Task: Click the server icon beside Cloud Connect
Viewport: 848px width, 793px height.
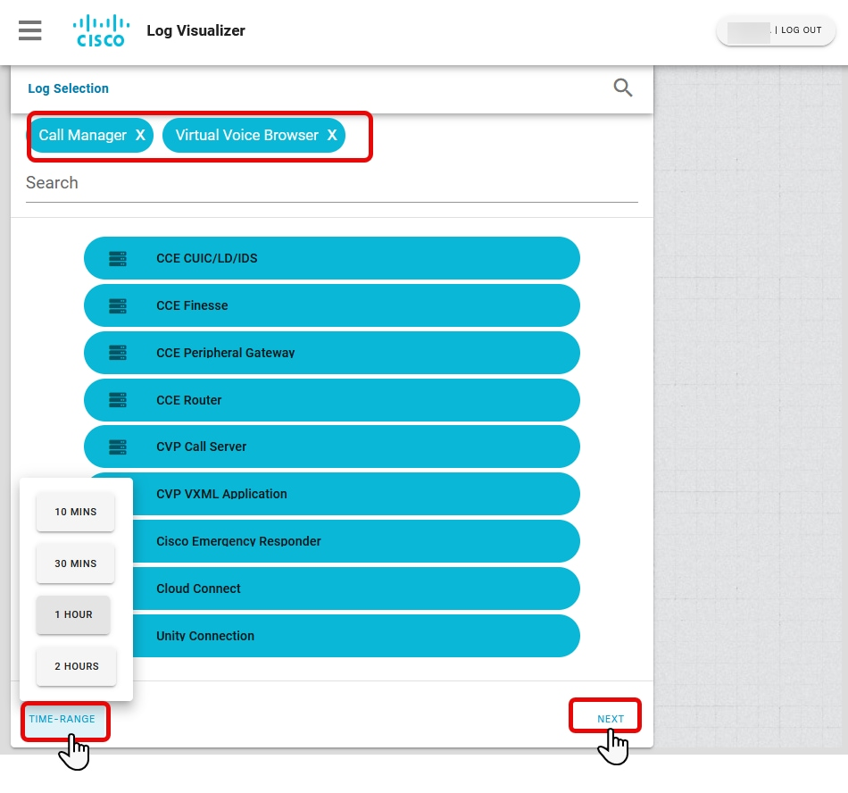Action: point(117,588)
